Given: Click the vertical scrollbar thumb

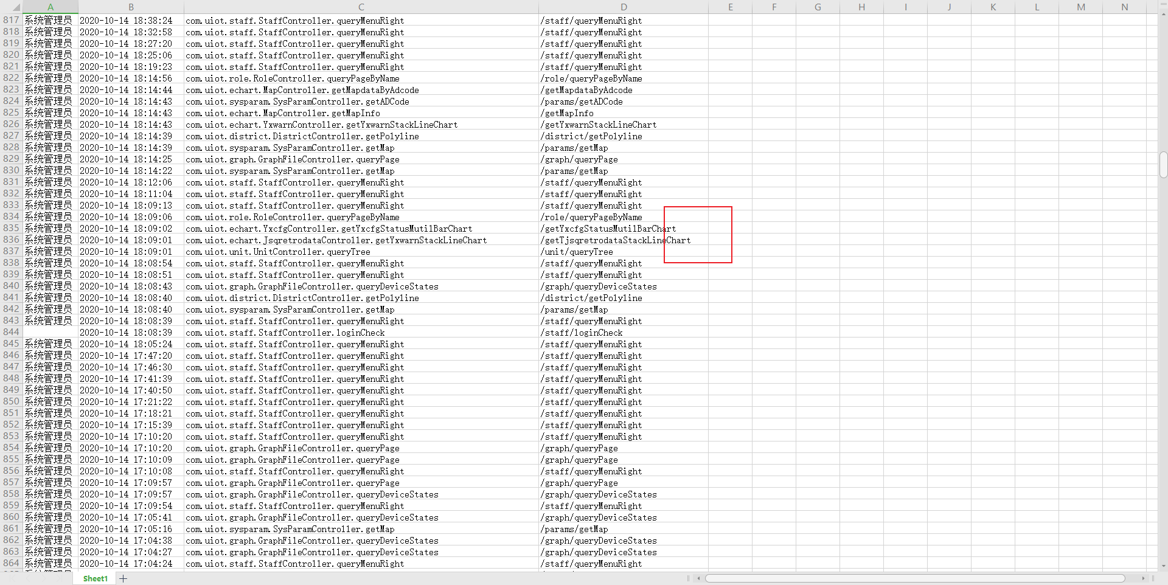Looking at the screenshot, I should tap(1163, 164).
